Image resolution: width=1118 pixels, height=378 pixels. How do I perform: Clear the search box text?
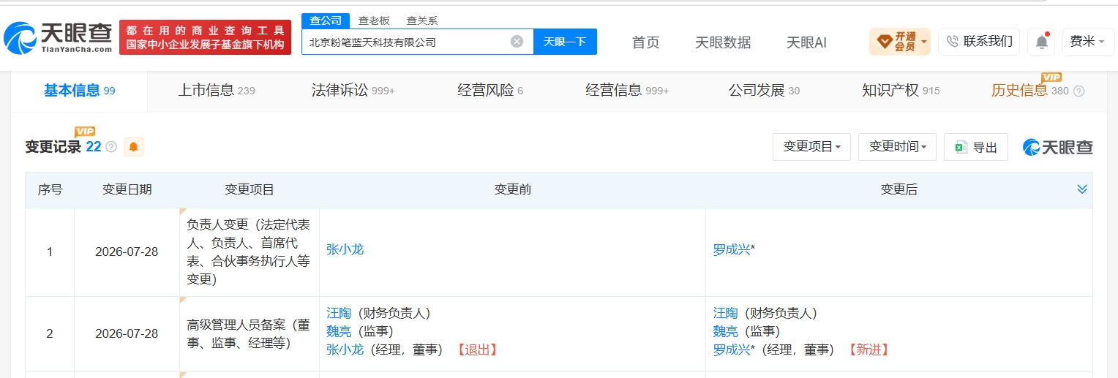(x=517, y=42)
